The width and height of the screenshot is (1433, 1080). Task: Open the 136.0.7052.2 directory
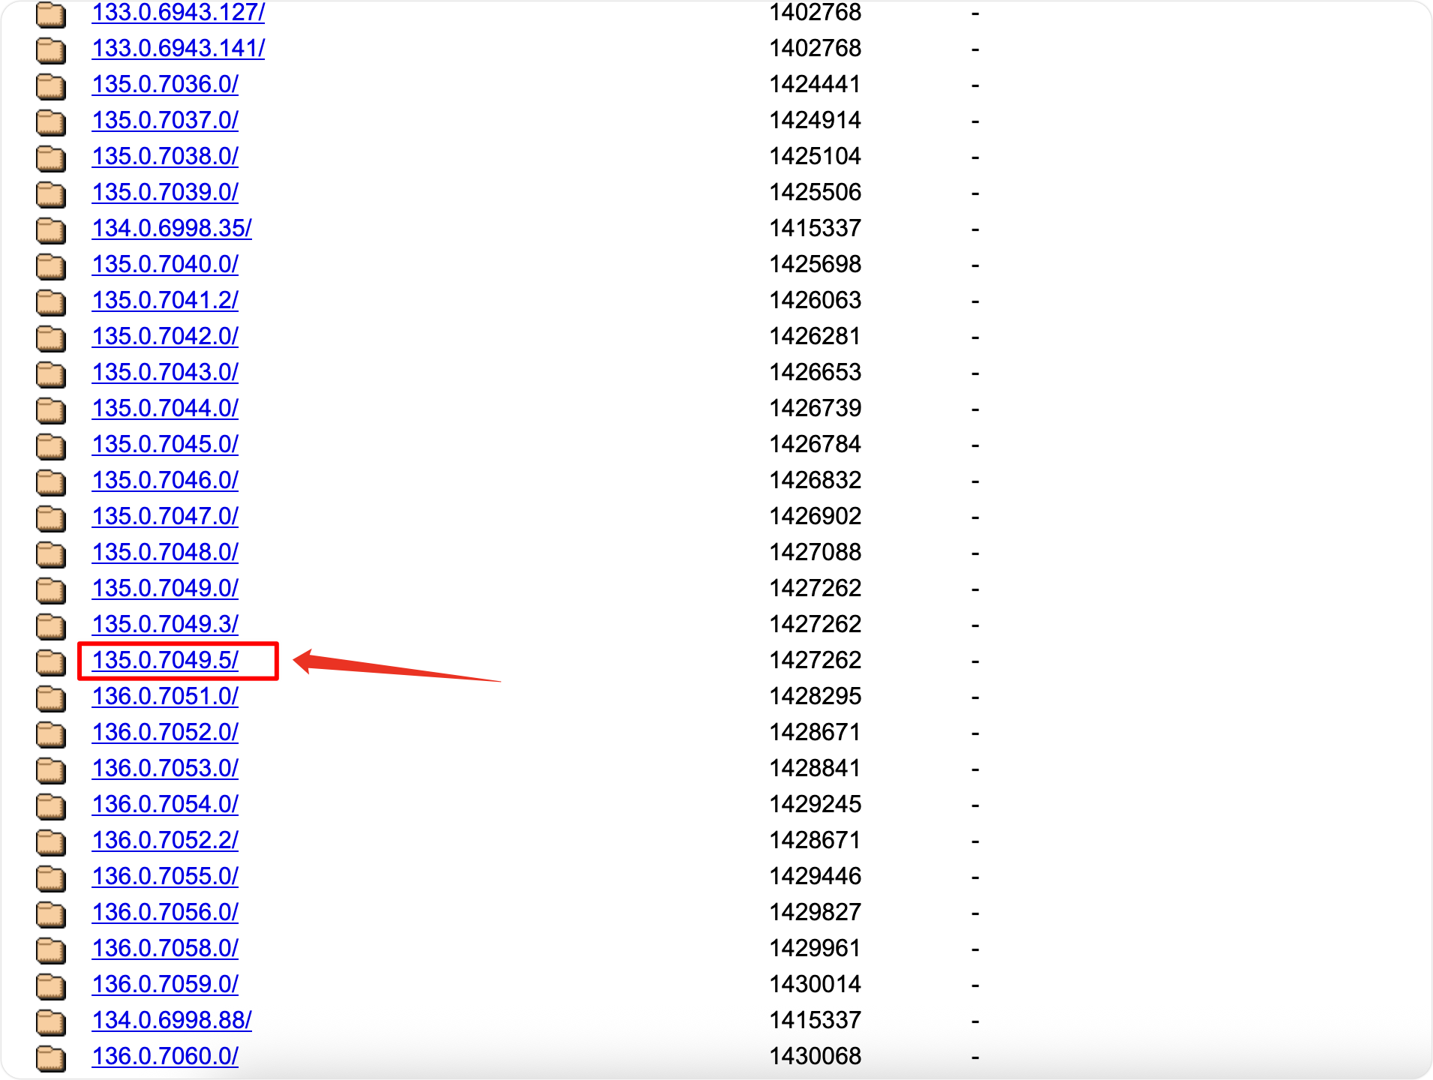tap(164, 840)
